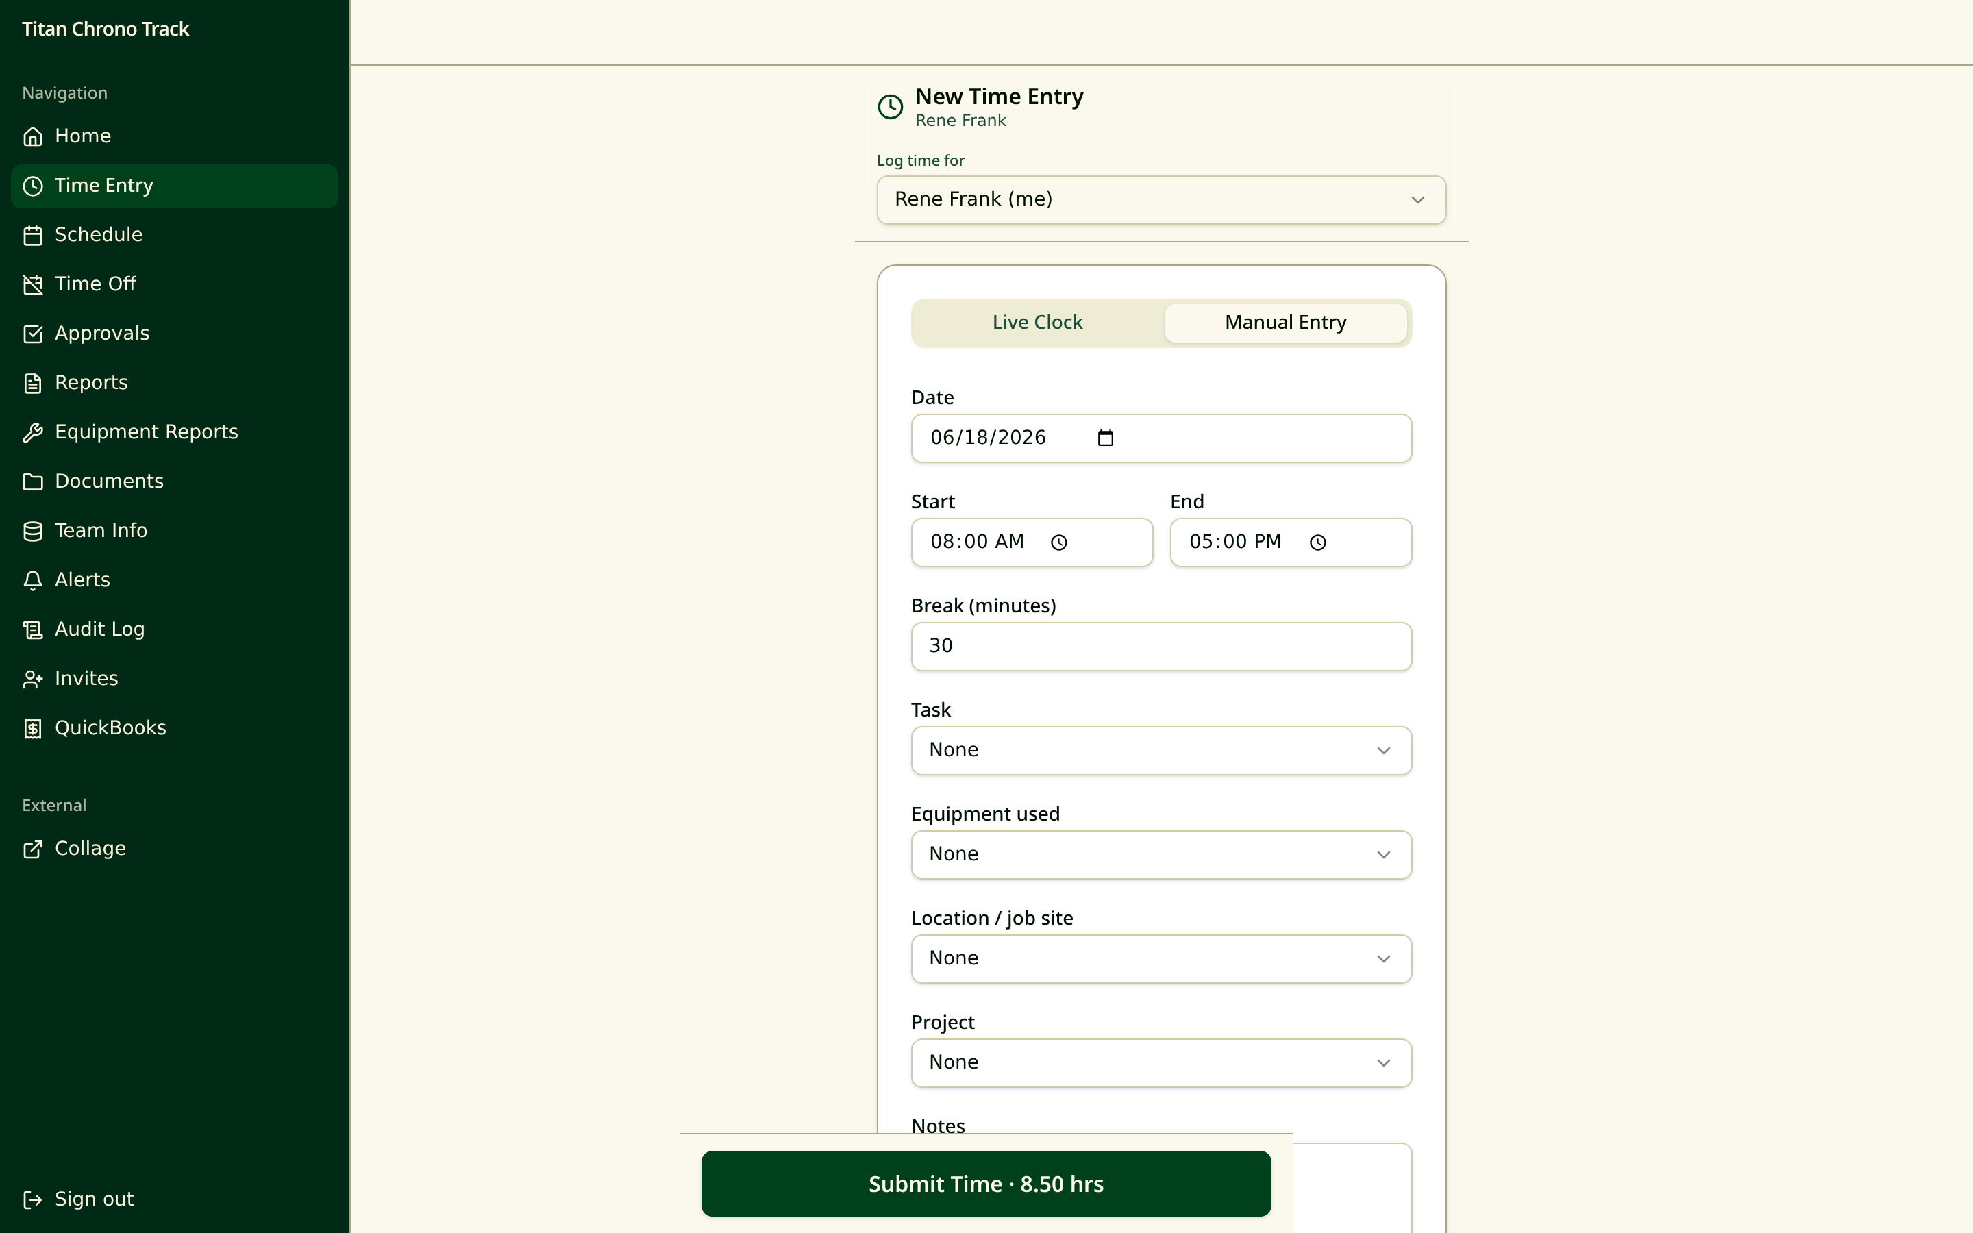Click the chevron on the Project dropdown
Image resolution: width=1973 pixels, height=1233 pixels.
coord(1384,1063)
